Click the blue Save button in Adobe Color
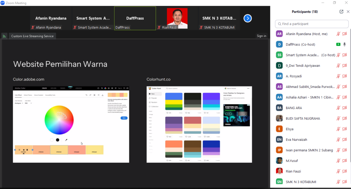Screen dimensions: 351x189 [124, 118]
